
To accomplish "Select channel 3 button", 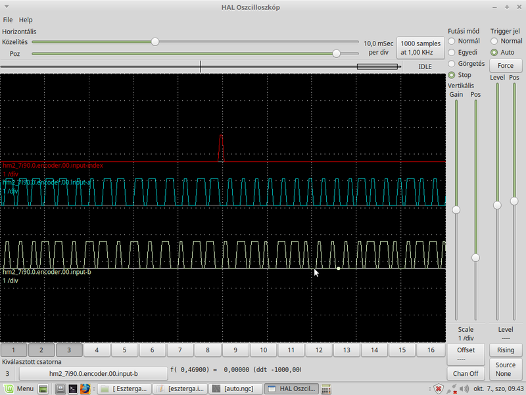I will pyautogui.click(x=69, y=350).
